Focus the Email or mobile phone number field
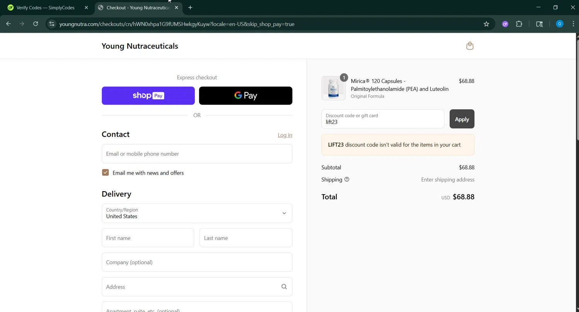The width and height of the screenshot is (579, 312). point(197,154)
